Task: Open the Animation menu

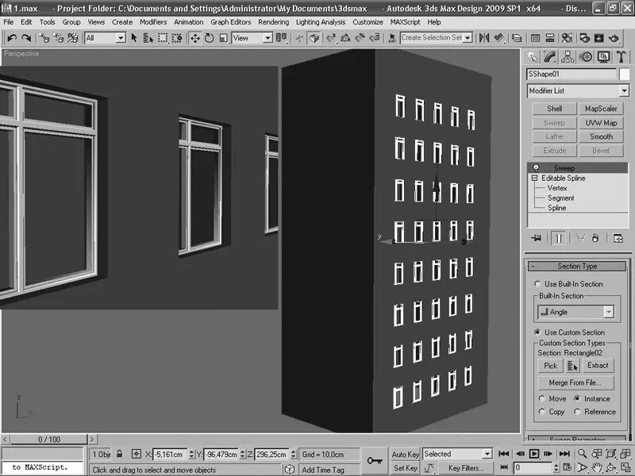Action: [188, 22]
